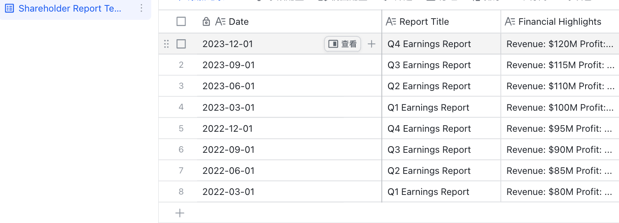Viewport: 619px width, 223px height.
Task: Add a new row with the bottom plus
Action: pyautogui.click(x=180, y=213)
